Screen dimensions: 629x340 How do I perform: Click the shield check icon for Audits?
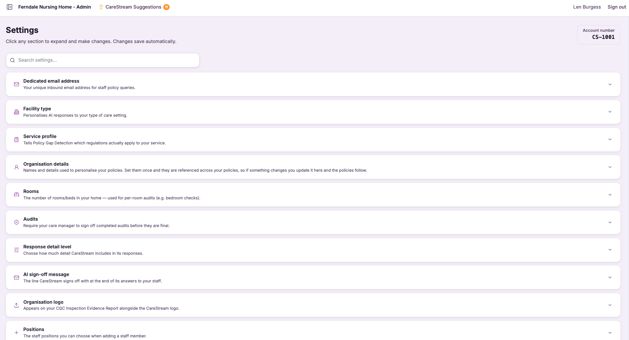click(x=16, y=222)
